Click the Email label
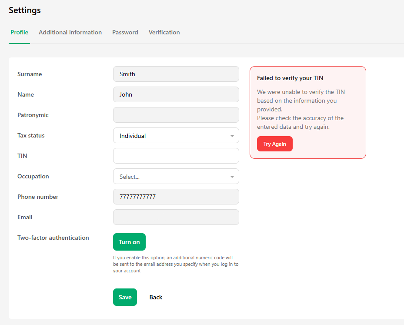The width and height of the screenshot is (404, 325). point(25,217)
